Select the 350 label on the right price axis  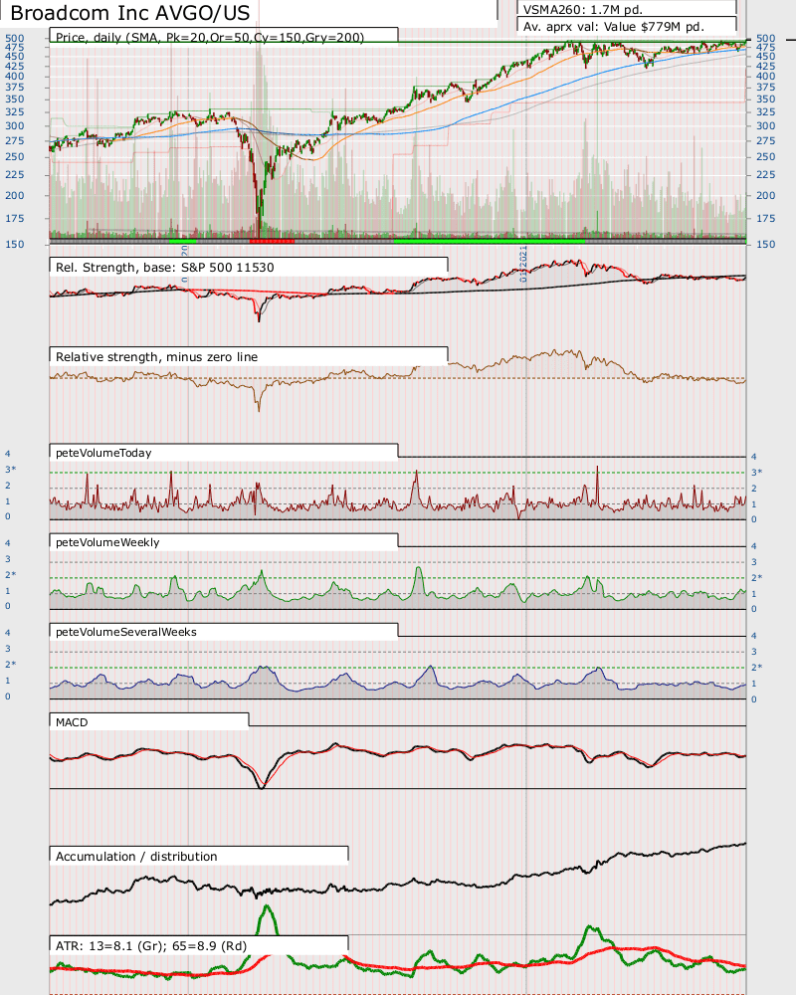(765, 99)
